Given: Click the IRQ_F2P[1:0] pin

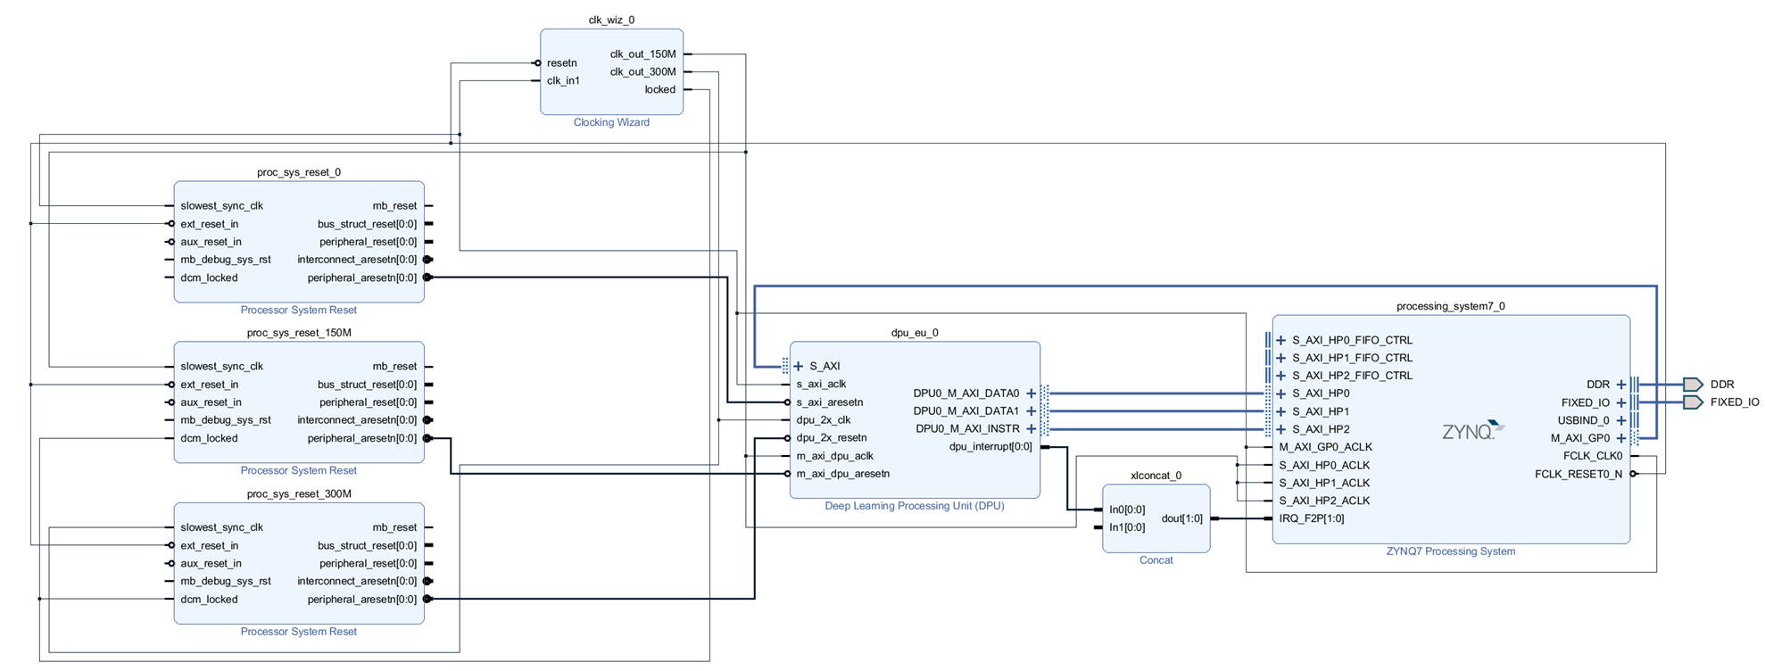Looking at the screenshot, I should click(x=1312, y=518).
